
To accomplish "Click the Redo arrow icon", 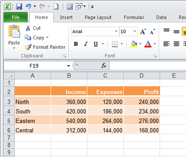I will tap(42, 6).
